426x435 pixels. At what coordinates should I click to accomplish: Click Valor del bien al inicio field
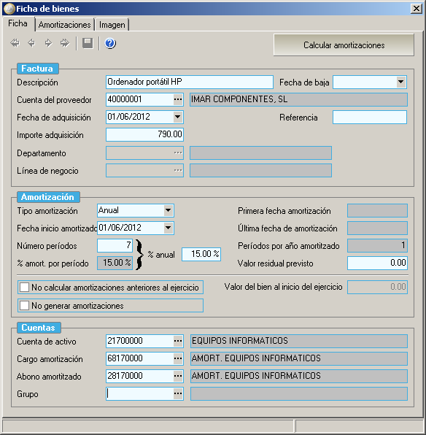click(x=377, y=287)
